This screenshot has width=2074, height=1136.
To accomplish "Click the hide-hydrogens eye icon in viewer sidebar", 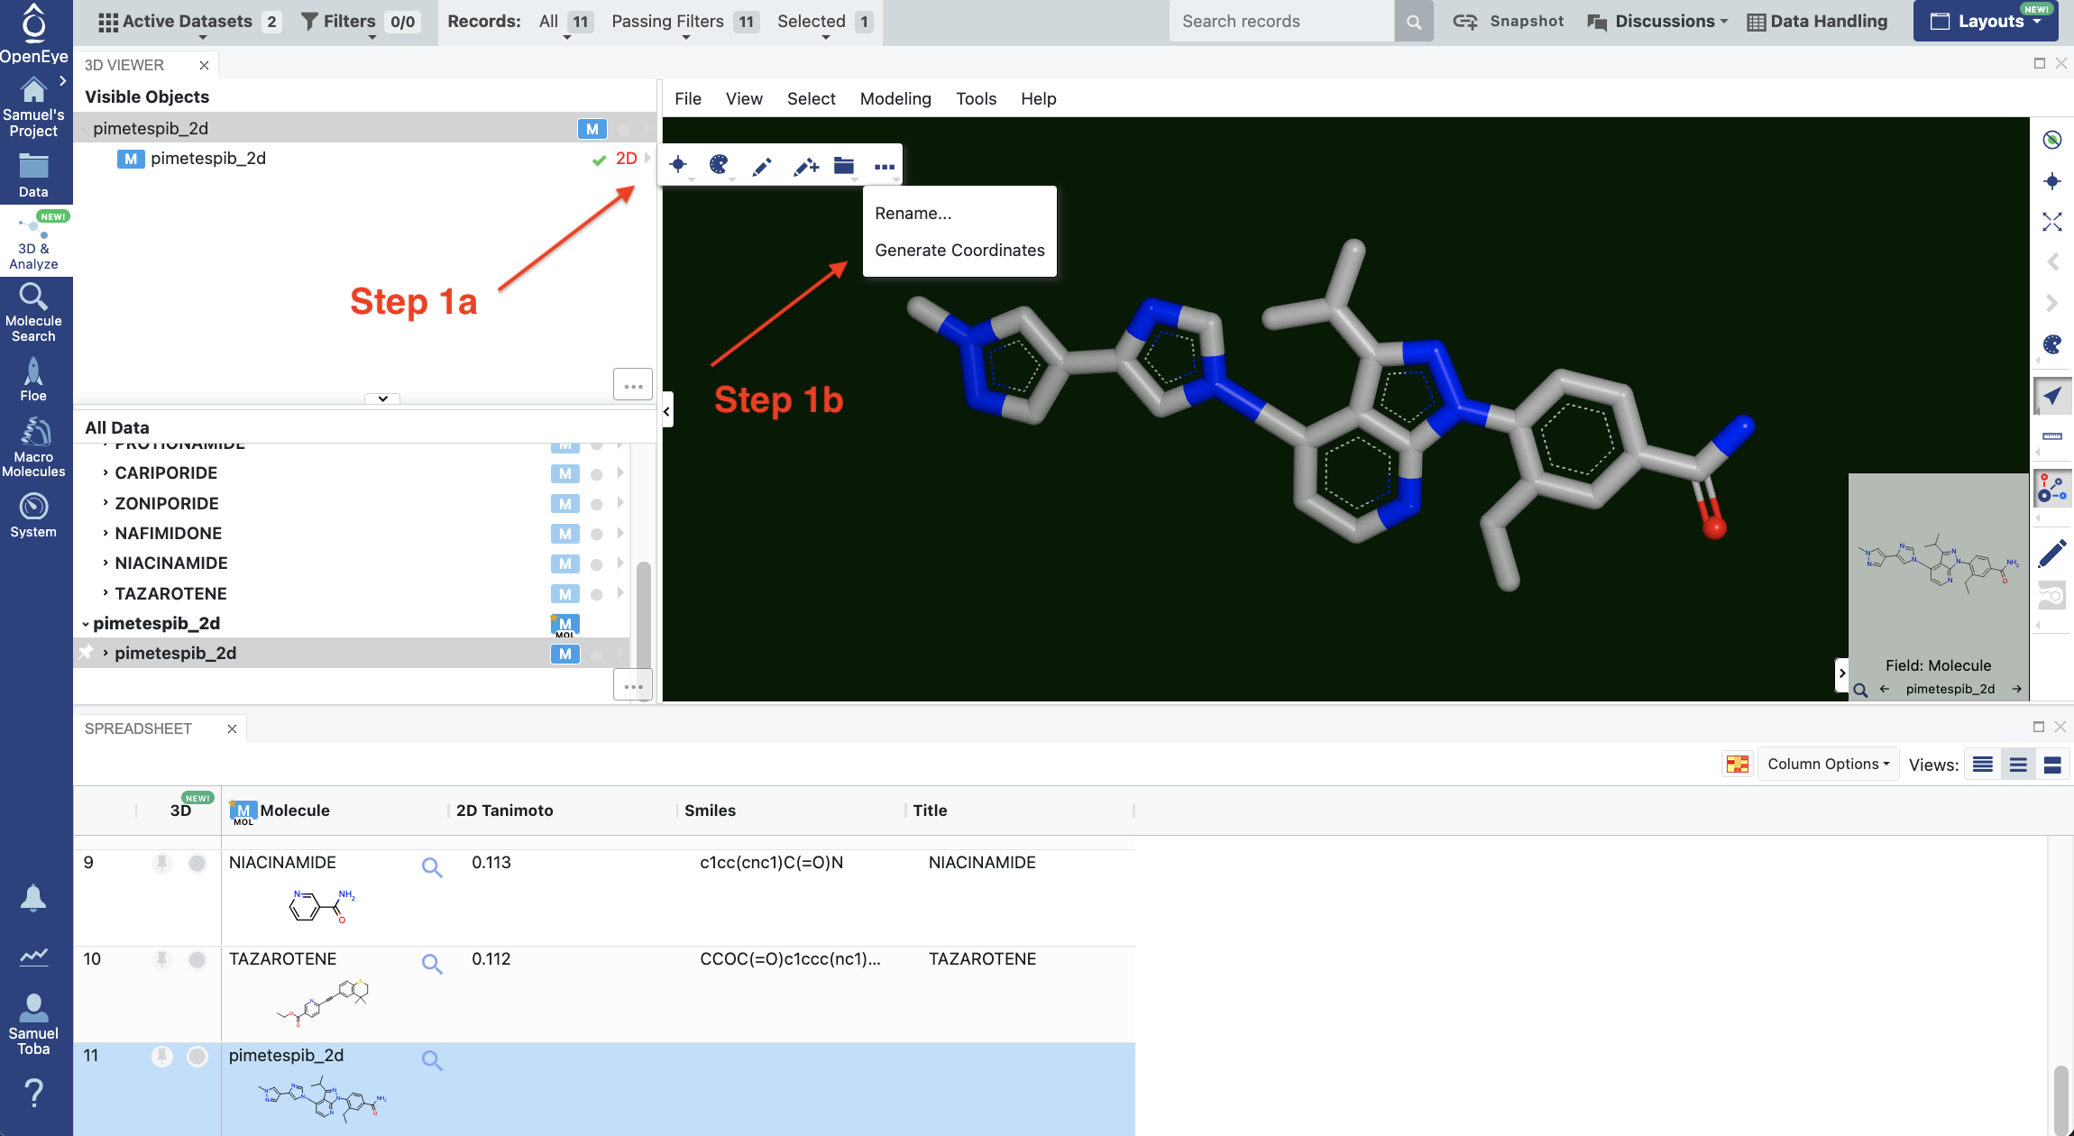I will 2051,140.
